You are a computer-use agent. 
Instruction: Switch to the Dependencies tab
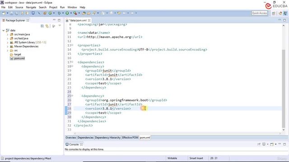[85, 138]
